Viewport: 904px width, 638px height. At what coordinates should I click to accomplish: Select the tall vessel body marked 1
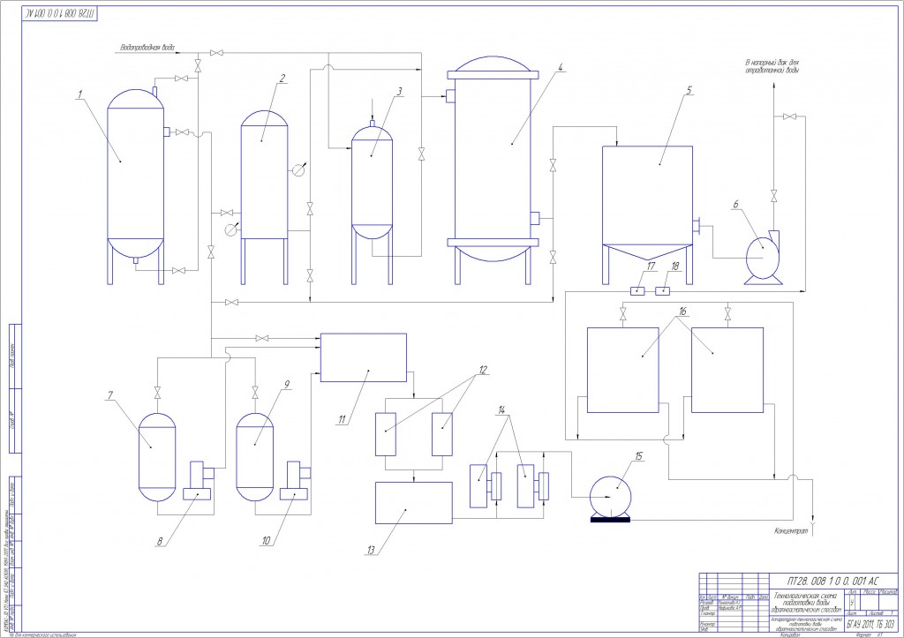(135, 173)
